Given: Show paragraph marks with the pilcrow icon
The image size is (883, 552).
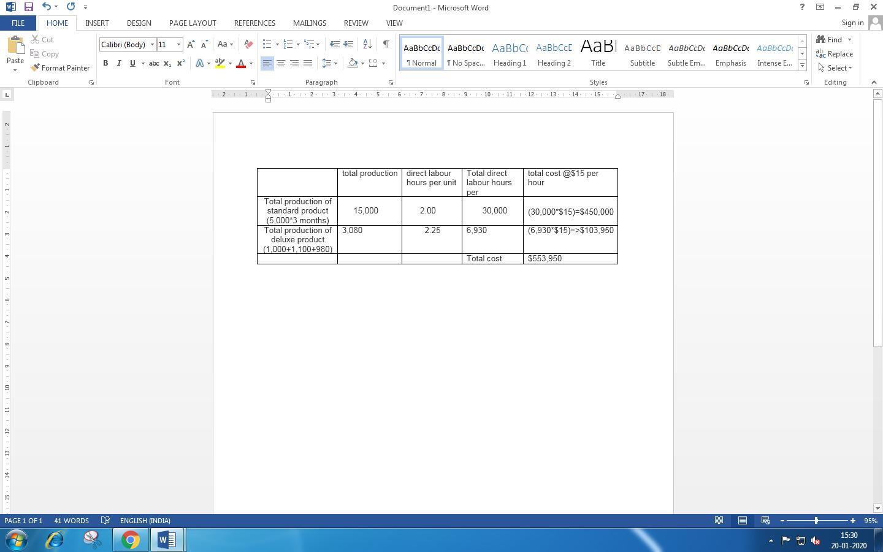Looking at the screenshot, I should [386, 44].
